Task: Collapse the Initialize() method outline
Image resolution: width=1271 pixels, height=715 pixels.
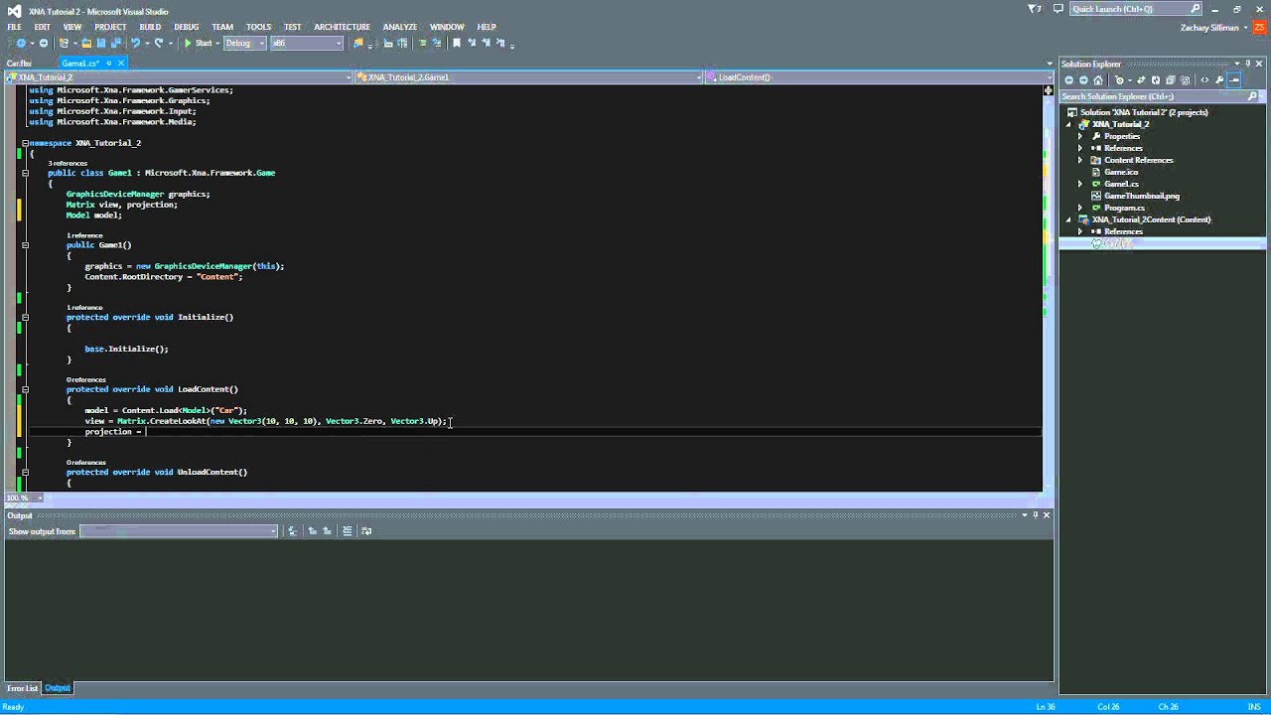Action: click(x=25, y=317)
